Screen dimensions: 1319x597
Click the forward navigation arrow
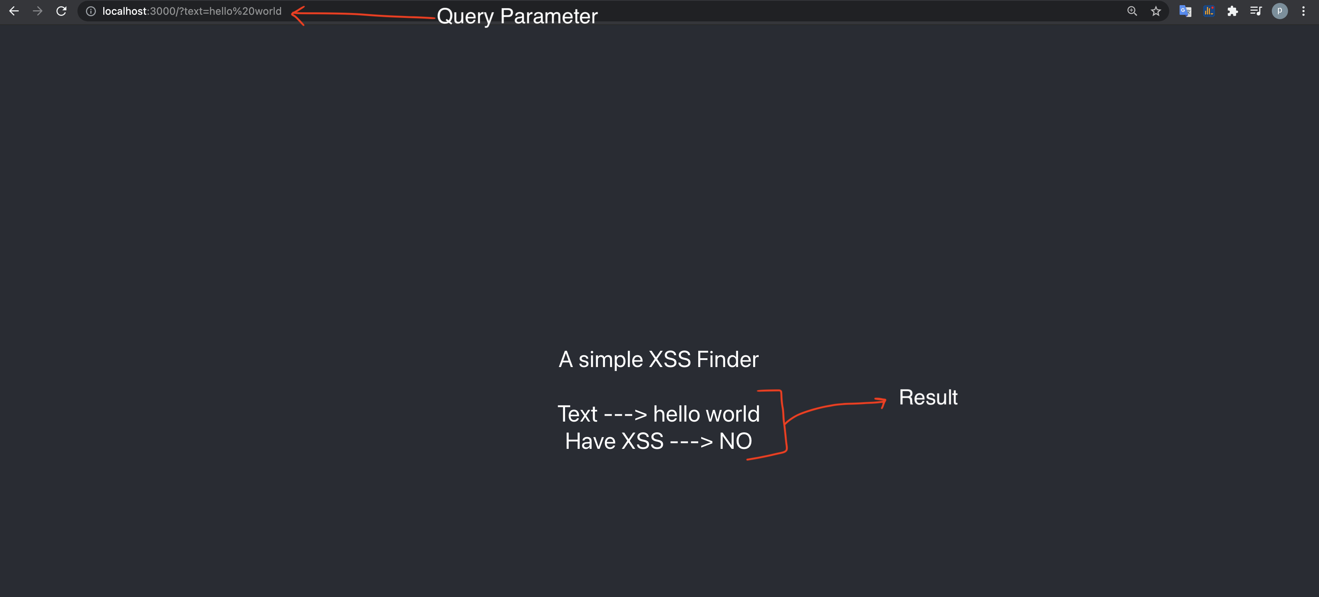click(37, 11)
